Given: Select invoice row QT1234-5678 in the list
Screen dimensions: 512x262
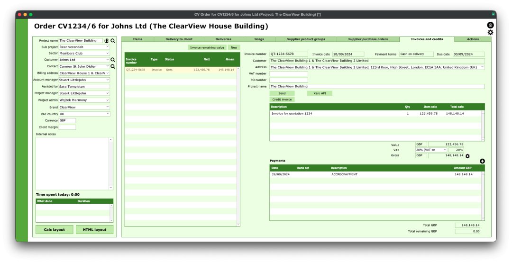Looking at the screenshot, I should 180,70.
